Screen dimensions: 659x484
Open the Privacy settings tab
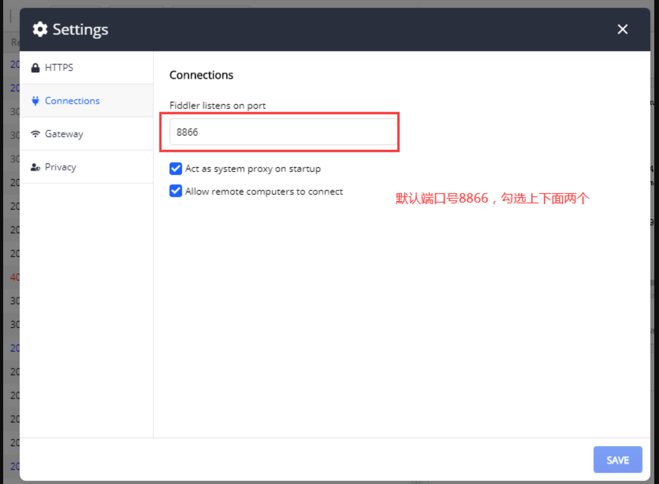coord(86,167)
